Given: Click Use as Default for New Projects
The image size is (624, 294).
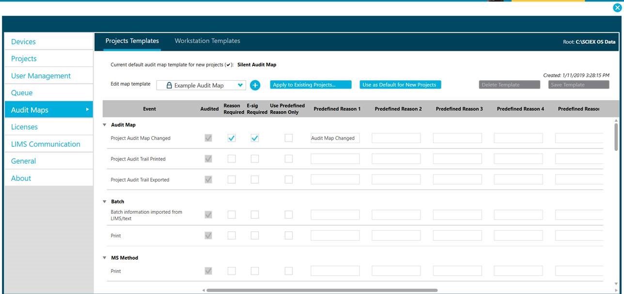Looking at the screenshot, I should (400, 85).
